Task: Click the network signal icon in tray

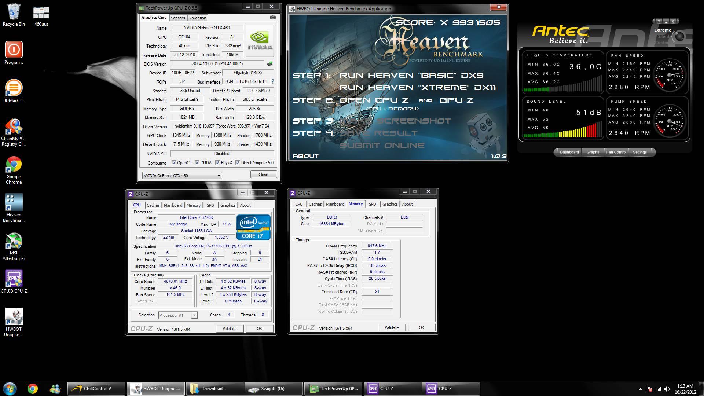Action: tap(658, 389)
